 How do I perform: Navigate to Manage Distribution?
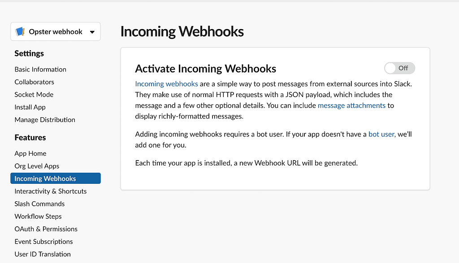tap(45, 119)
